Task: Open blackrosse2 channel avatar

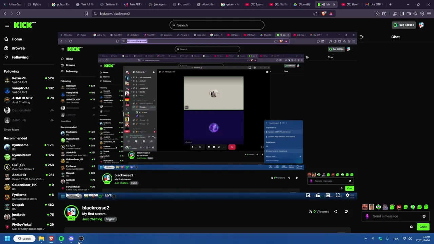Action: point(71,213)
